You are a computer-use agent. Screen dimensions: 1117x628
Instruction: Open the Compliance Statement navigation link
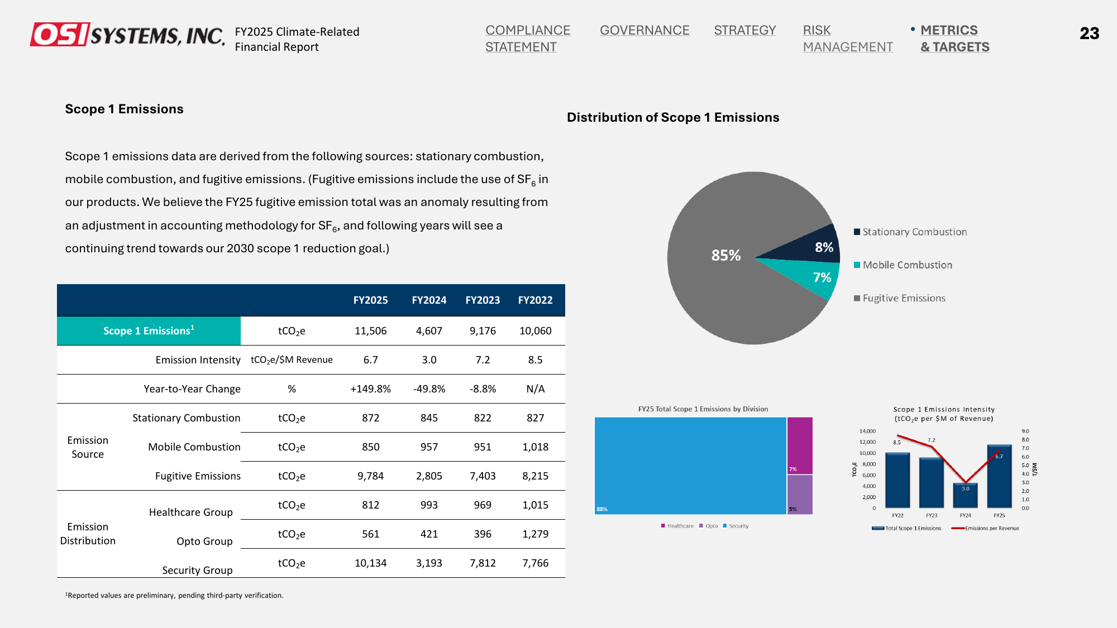coord(528,39)
